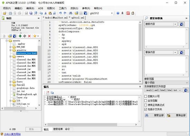Click the blue icon beside file types field

pyautogui.click(x=186, y=90)
